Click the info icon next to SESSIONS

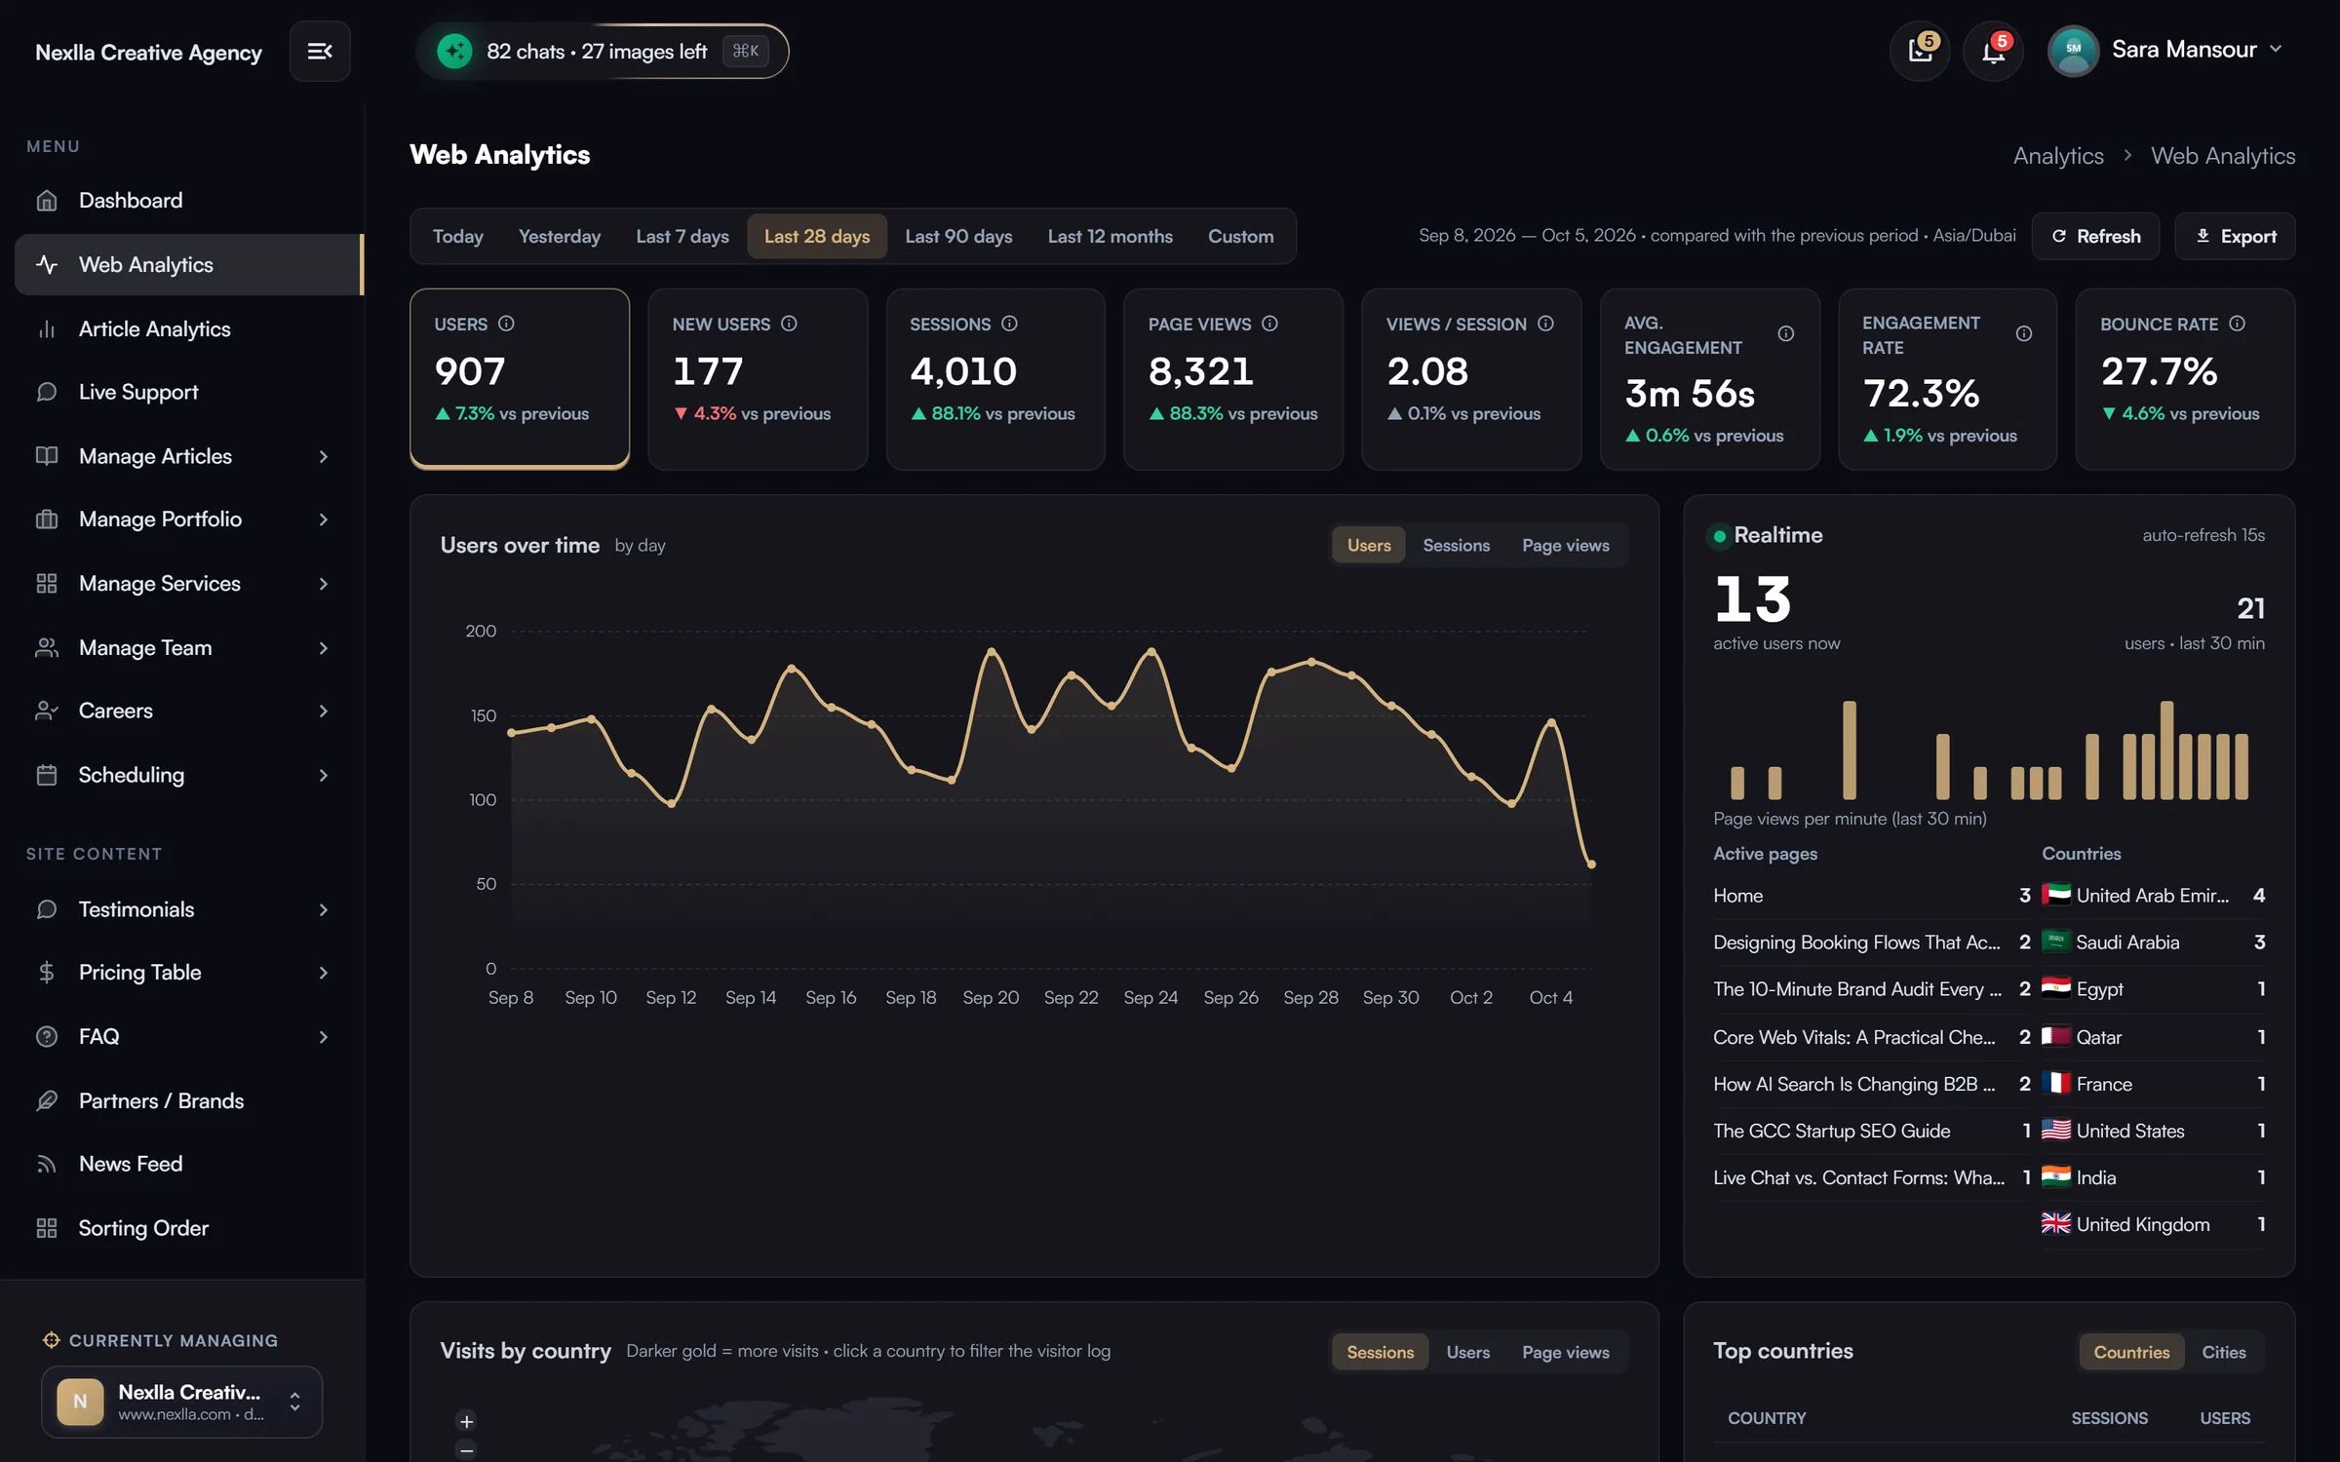tap(1009, 324)
